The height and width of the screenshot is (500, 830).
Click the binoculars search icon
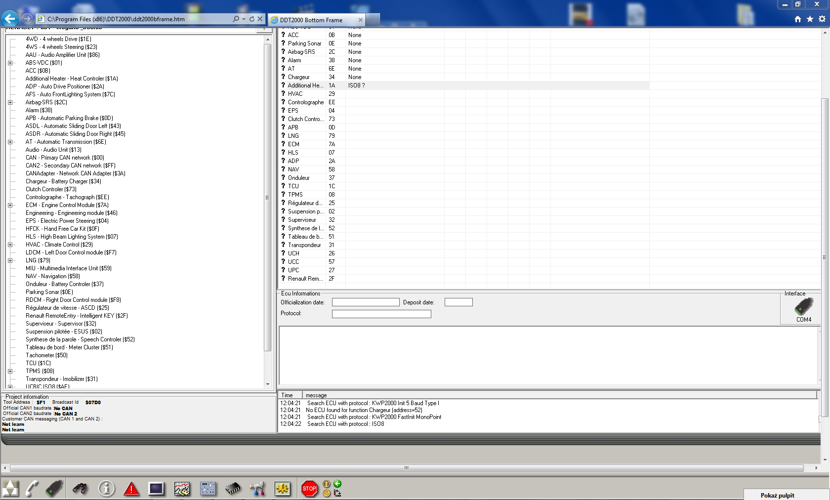point(80,489)
